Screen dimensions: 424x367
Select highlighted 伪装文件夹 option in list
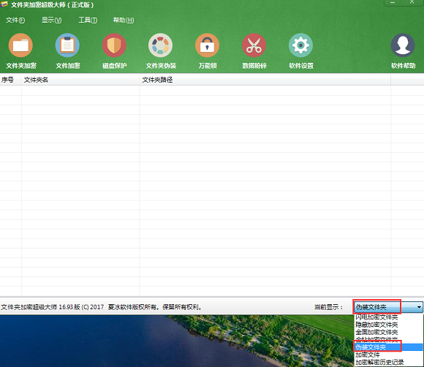pyautogui.click(x=388, y=347)
